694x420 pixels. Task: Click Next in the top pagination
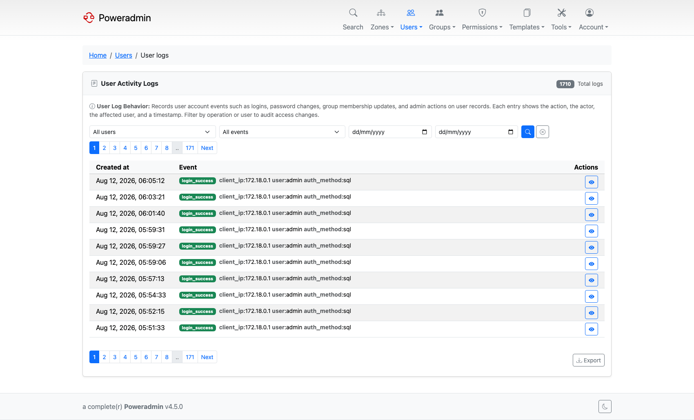click(207, 148)
